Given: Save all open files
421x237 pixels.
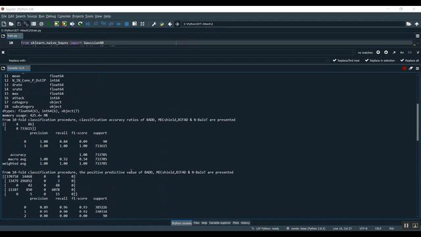Looking at the screenshot, I should click(26, 24).
